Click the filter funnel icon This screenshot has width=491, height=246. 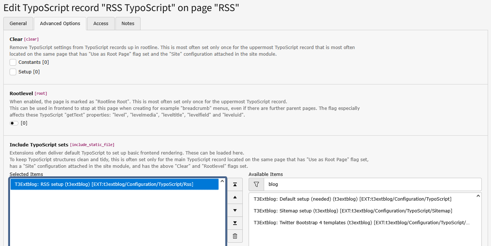coord(256,184)
